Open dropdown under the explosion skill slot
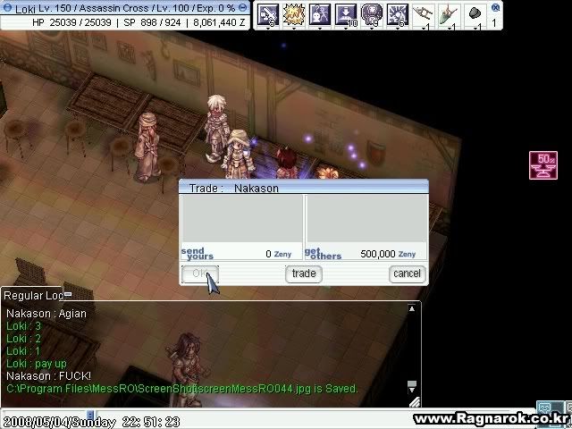 tap(294, 28)
